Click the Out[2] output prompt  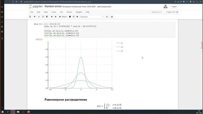point(39,39)
